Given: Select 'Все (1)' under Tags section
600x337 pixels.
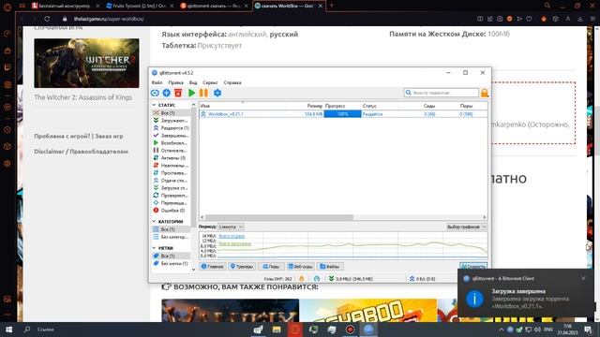Looking at the screenshot, I should tap(171, 256).
